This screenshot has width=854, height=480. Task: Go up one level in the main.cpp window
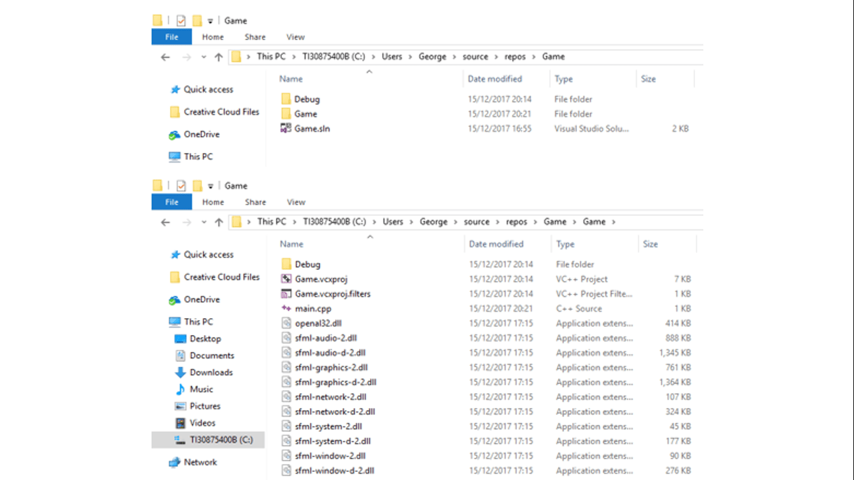point(219,222)
